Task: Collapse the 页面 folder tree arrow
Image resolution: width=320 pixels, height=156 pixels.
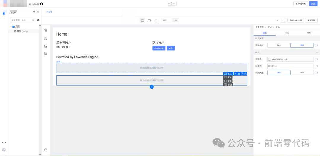Action: point(11,27)
